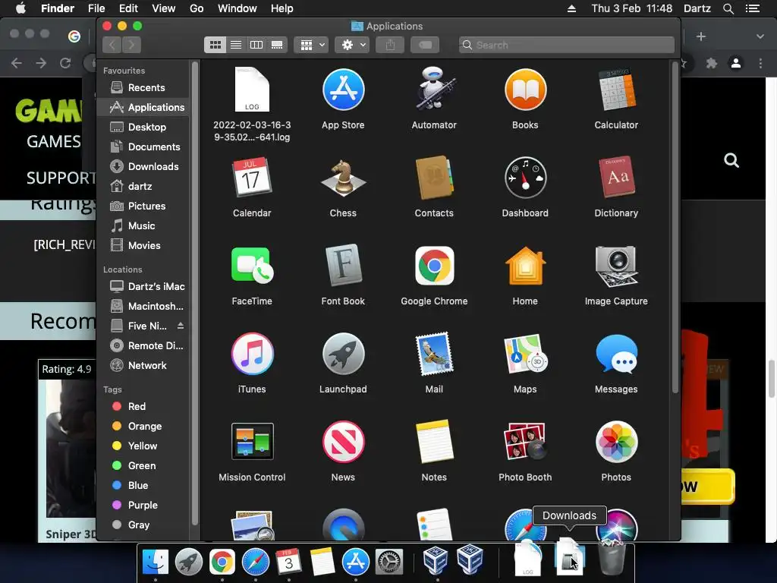Image resolution: width=777 pixels, height=583 pixels.
Task: Open System Preferences from the Dock
Action: point(389,562)
